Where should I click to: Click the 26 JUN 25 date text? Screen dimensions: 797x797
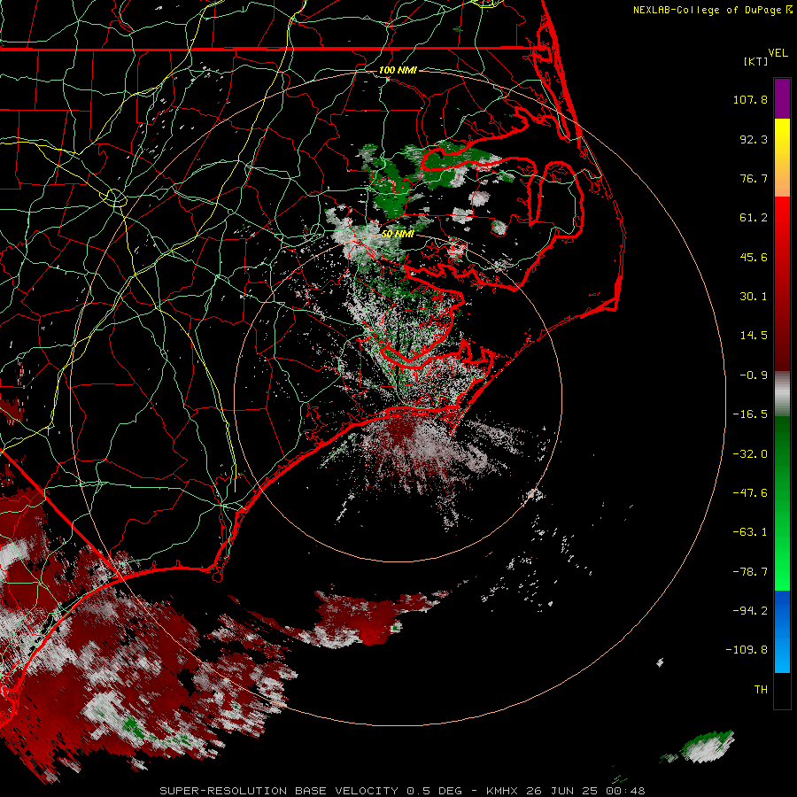[x=561, y=791]
